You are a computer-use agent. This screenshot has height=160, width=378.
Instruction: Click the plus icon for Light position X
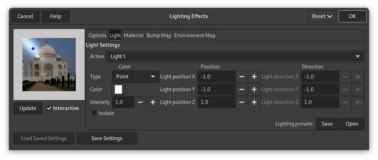point(254,77)
